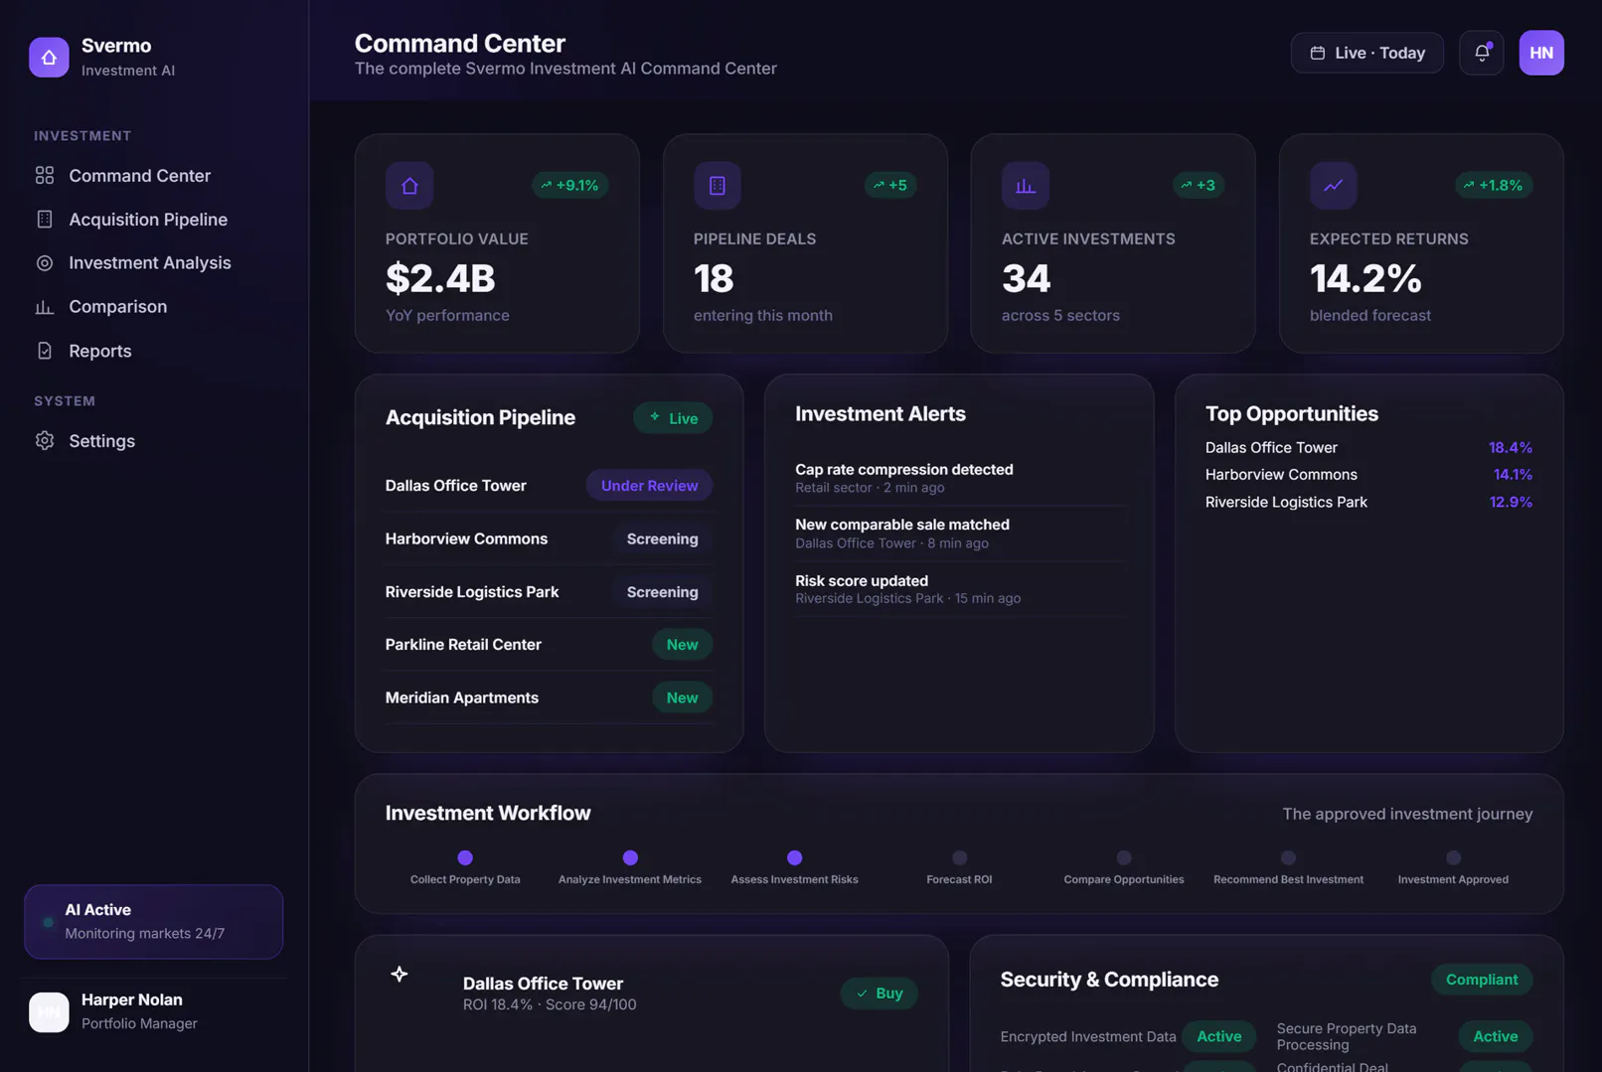Open the notifications bell
This screenshot has height=1072, width=1602.
(x=1481, y=53)
